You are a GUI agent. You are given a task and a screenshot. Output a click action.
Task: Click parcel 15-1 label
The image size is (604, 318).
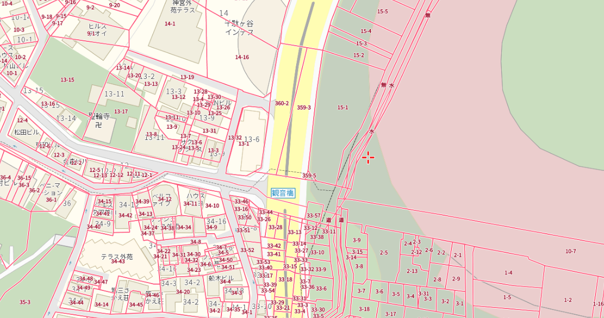click(x=343, y=108)
